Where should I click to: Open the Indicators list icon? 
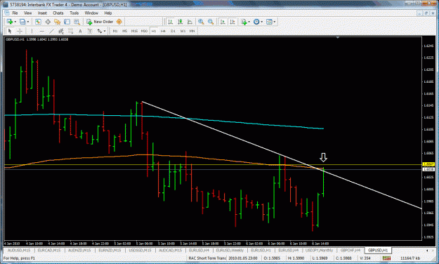[244, 22]
